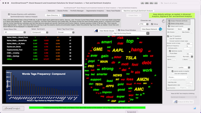Select Machine Learning & Sentiment Analysis tab
The height and width of the screenshot is (113, 201).
(138, 11)
